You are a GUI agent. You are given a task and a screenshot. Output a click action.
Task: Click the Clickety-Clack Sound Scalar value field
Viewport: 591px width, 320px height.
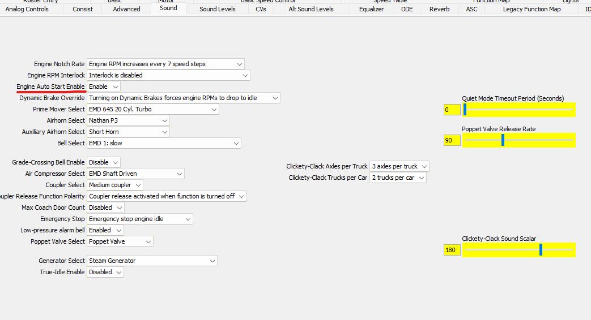[452, 250]
